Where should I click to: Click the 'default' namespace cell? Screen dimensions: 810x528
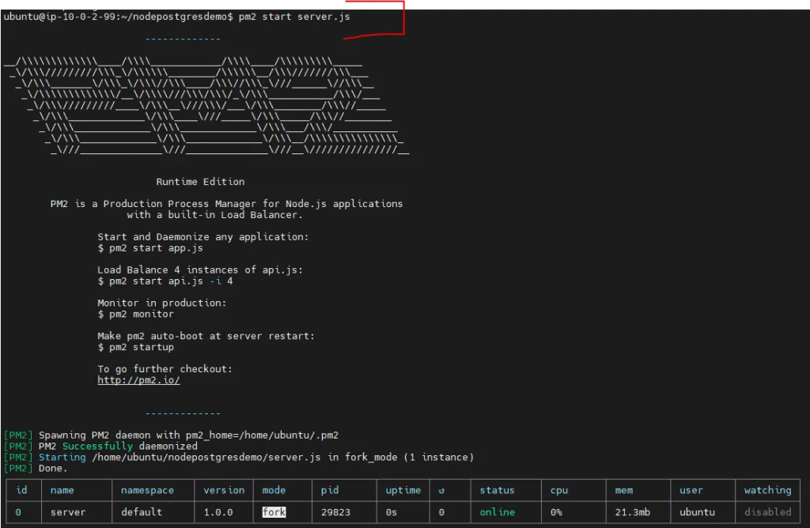pyautogui.click(x=142, y=512)
